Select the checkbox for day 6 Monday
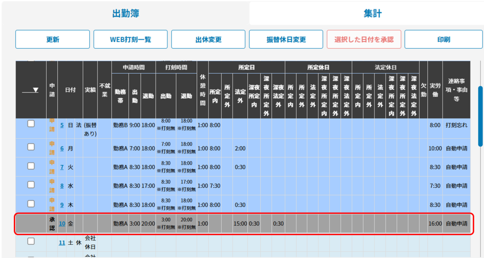The height and width of the screenshot is (258, 484). point(31,147)
